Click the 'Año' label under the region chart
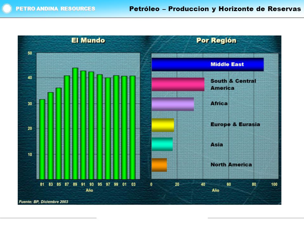The height and width of the screenshot is (228, 304). [x=215, y=190]
